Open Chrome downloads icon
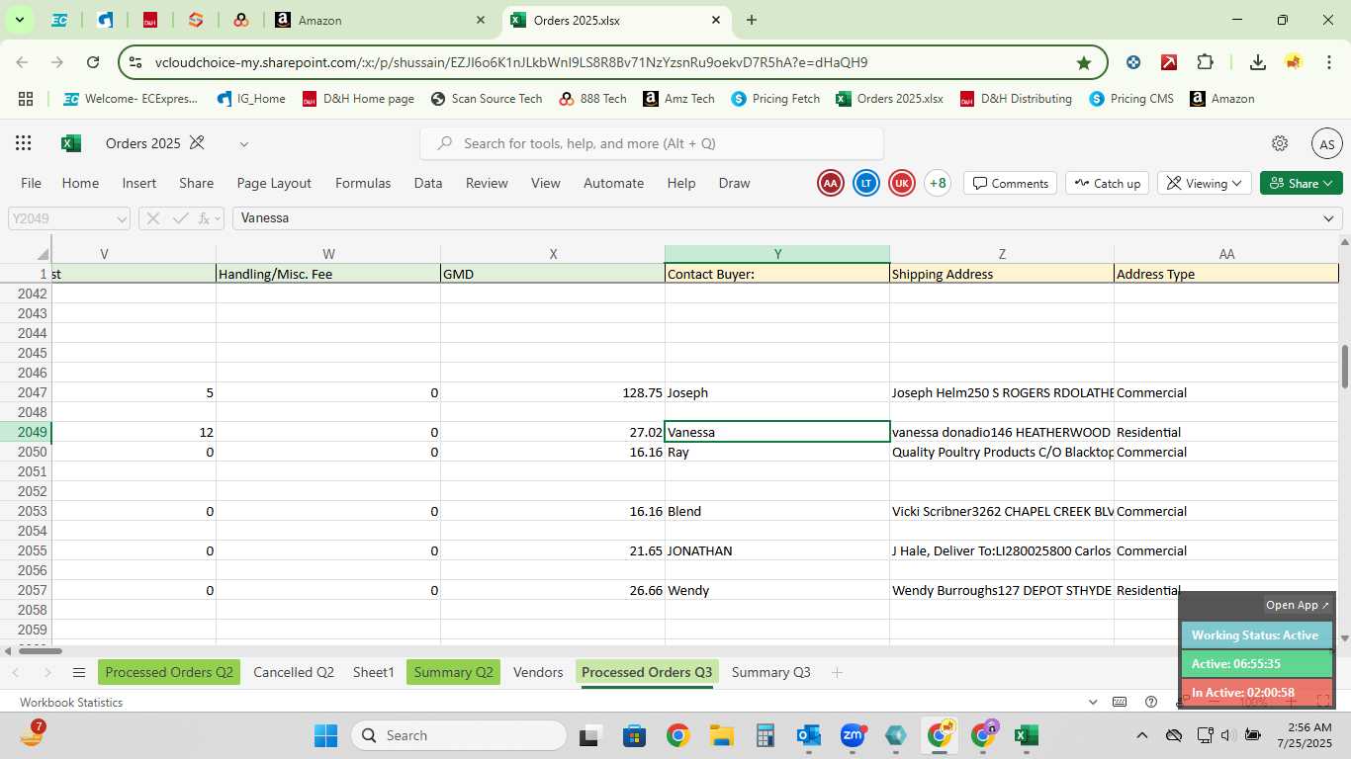The image size is (1351, 759). click(x=1258, y=62)
